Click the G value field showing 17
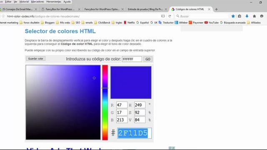This screenshot has width=267, height=150. click(x=122, y=112)
